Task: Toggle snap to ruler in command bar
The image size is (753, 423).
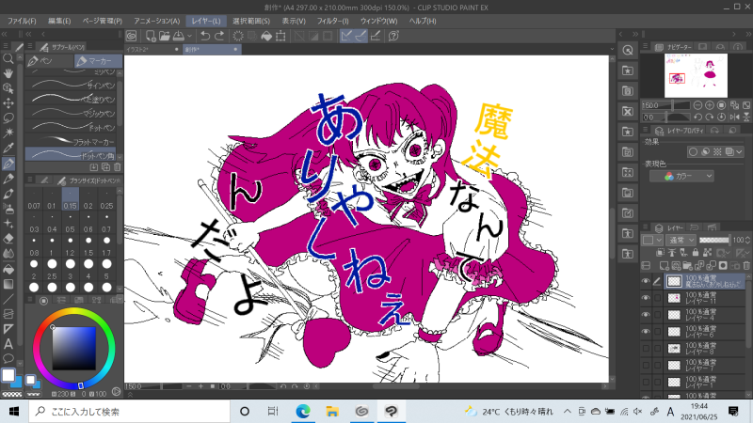Action: 346,36
